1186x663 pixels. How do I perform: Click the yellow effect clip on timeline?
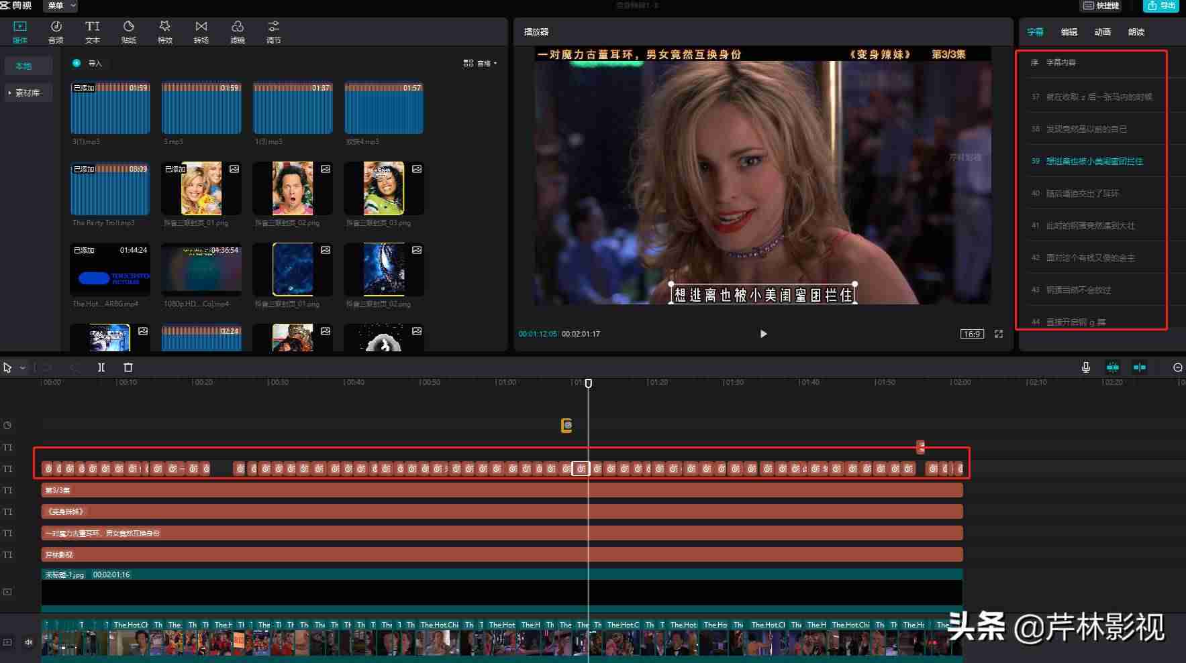pyautogui.click(x=566, y=425)
